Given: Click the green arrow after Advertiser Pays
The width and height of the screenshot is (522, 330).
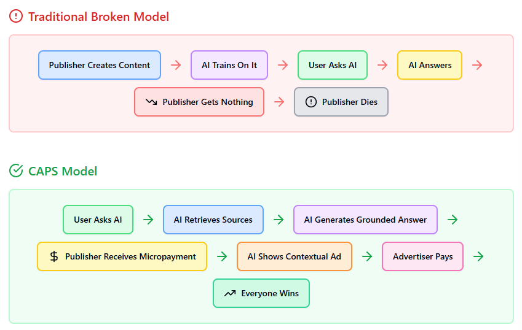Looking at the screenshot, I should 478,256.
